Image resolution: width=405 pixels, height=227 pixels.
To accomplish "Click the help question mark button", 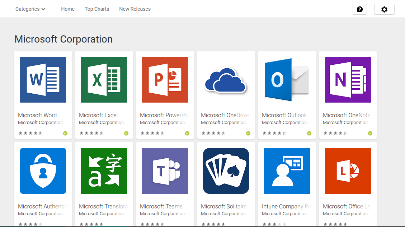I will [359, 9].
